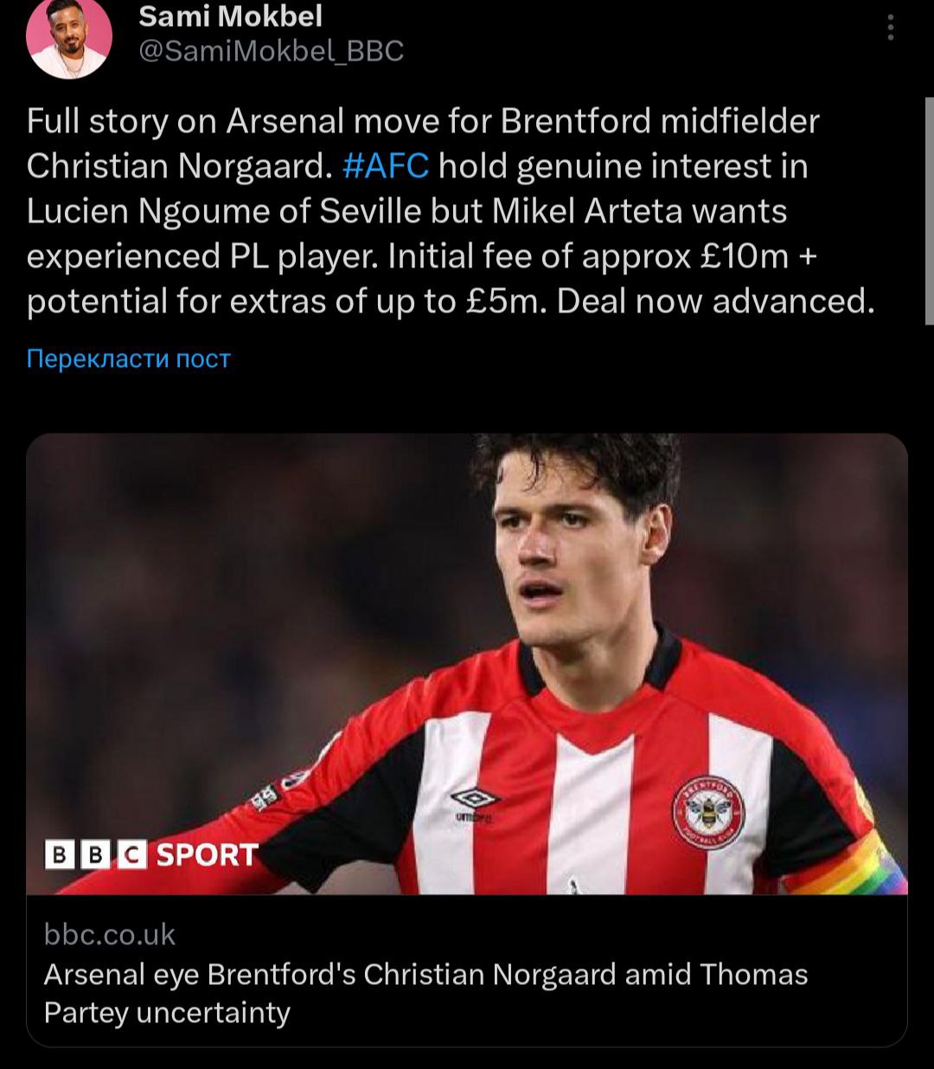Image resolution: width=934 pixels, height=1069 pixels.
Task: Open the bbc.co.uk domain label
Action: 110,934
